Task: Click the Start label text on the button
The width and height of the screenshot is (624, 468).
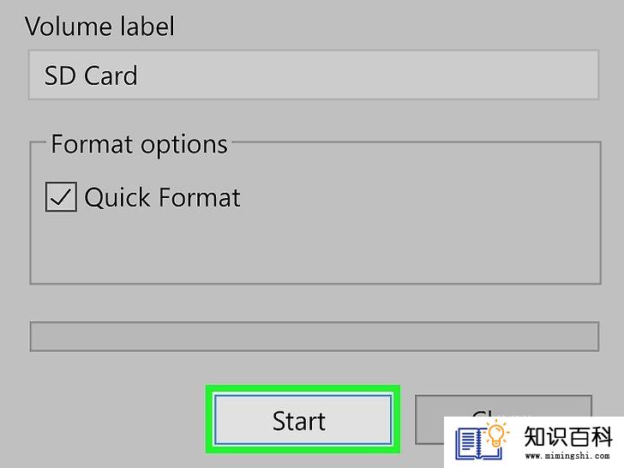Action: pos(299,421)
